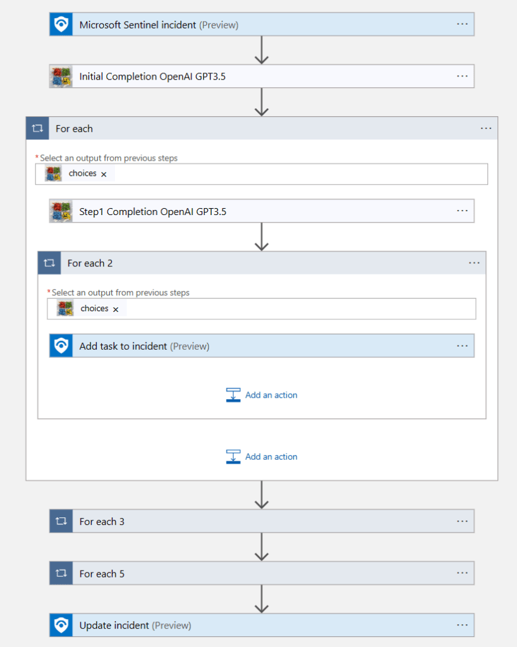Click the Update incident shield icon
The height and width of the screenshot is (647, 517).
pos(61,625)
